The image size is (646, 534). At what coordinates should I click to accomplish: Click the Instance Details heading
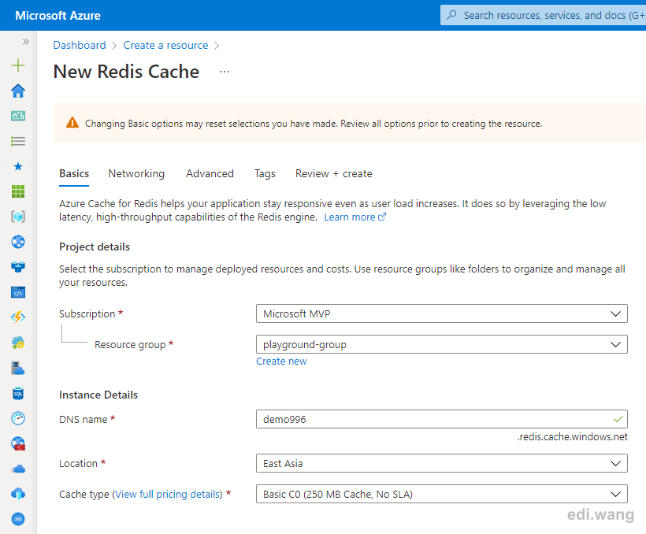(x=98, y=395)
